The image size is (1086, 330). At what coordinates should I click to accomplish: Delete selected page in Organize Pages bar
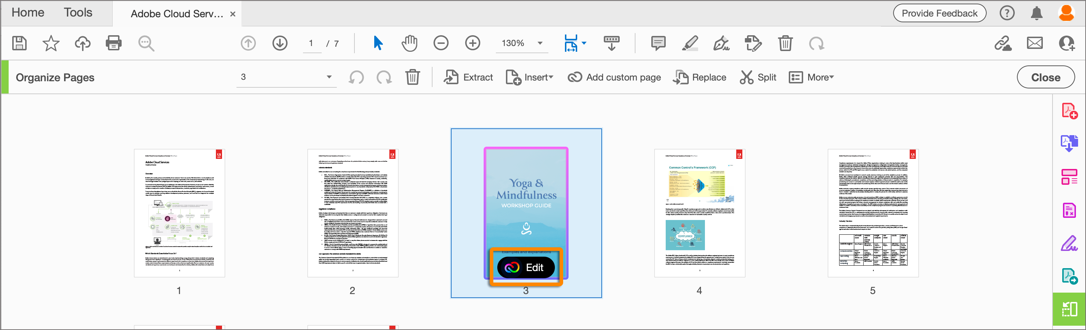pos(412,77)
